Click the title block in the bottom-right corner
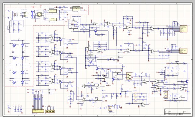 tap(178, 112)
